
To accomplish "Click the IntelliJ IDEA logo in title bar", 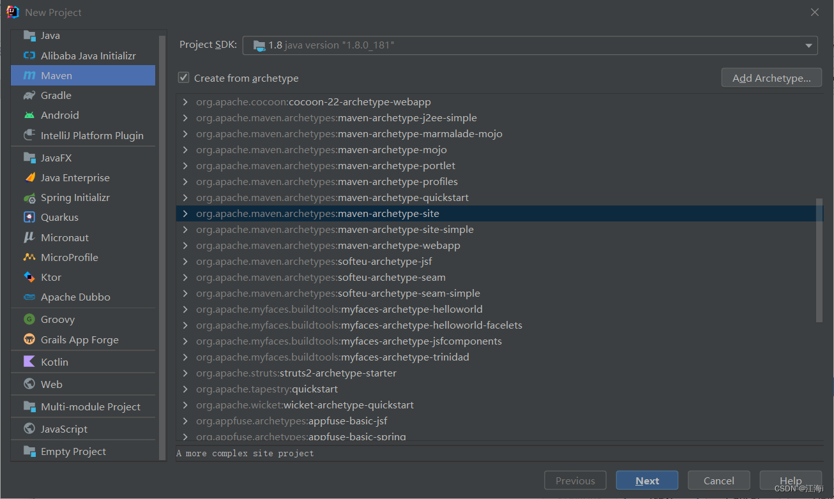I will 13,12.
